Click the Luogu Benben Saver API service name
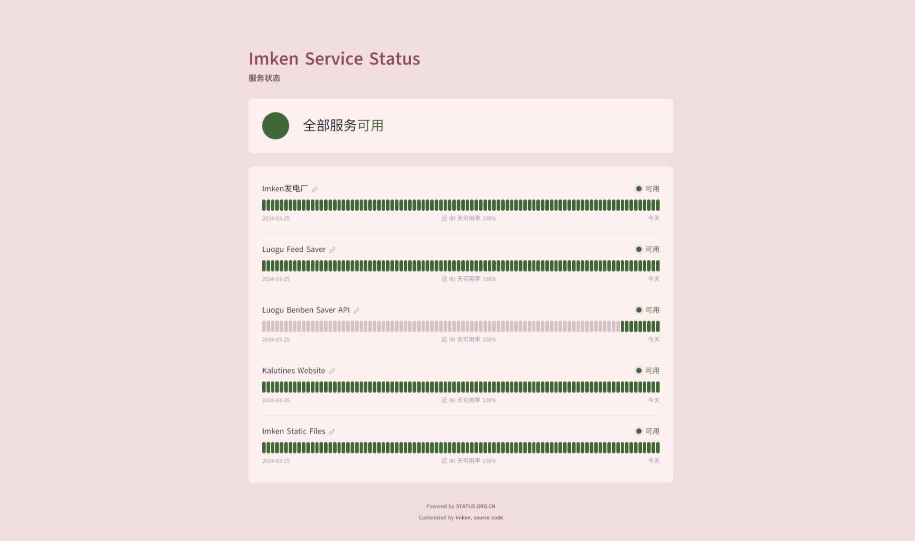The image size is (915, 541). tap(306, 310)
